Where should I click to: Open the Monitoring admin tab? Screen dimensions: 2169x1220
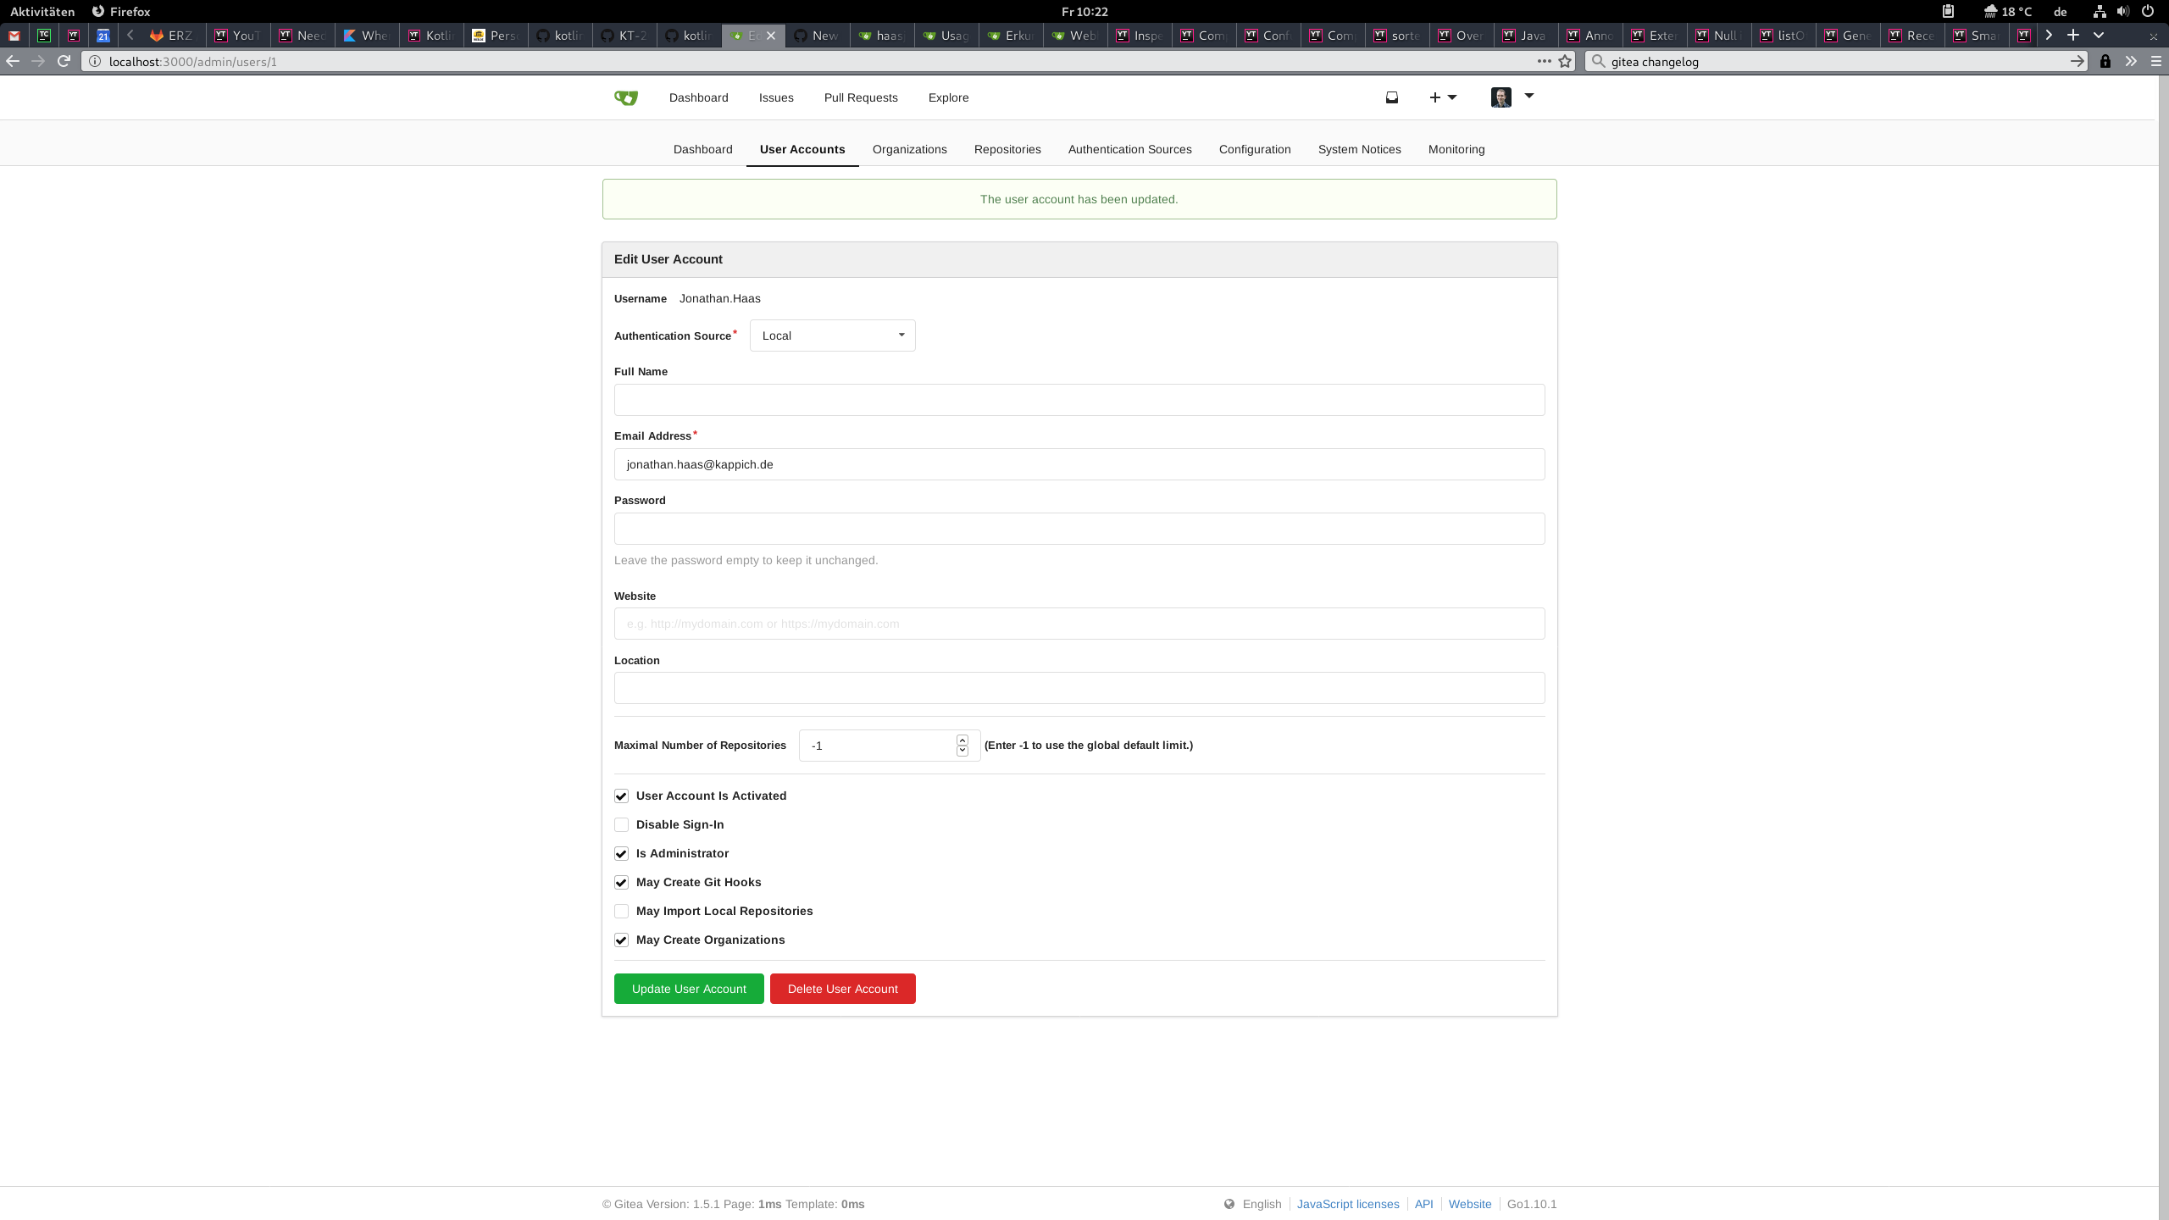[x=1456, y=149]
